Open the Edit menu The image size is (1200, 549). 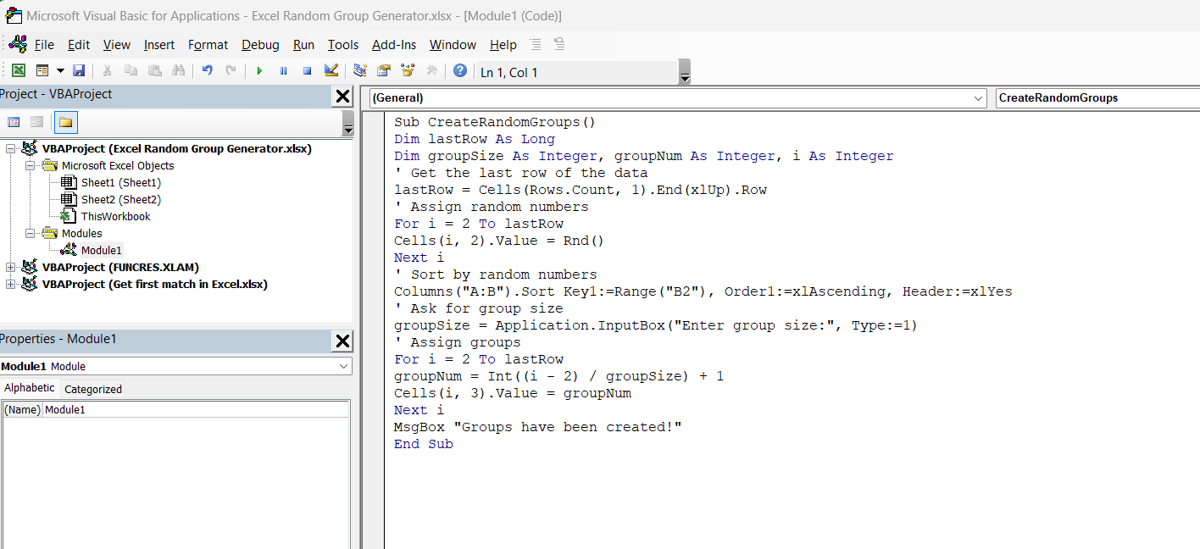(79, 45)
